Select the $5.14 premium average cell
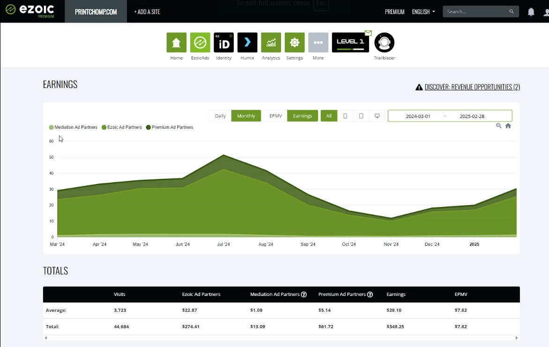 (325, 310)
